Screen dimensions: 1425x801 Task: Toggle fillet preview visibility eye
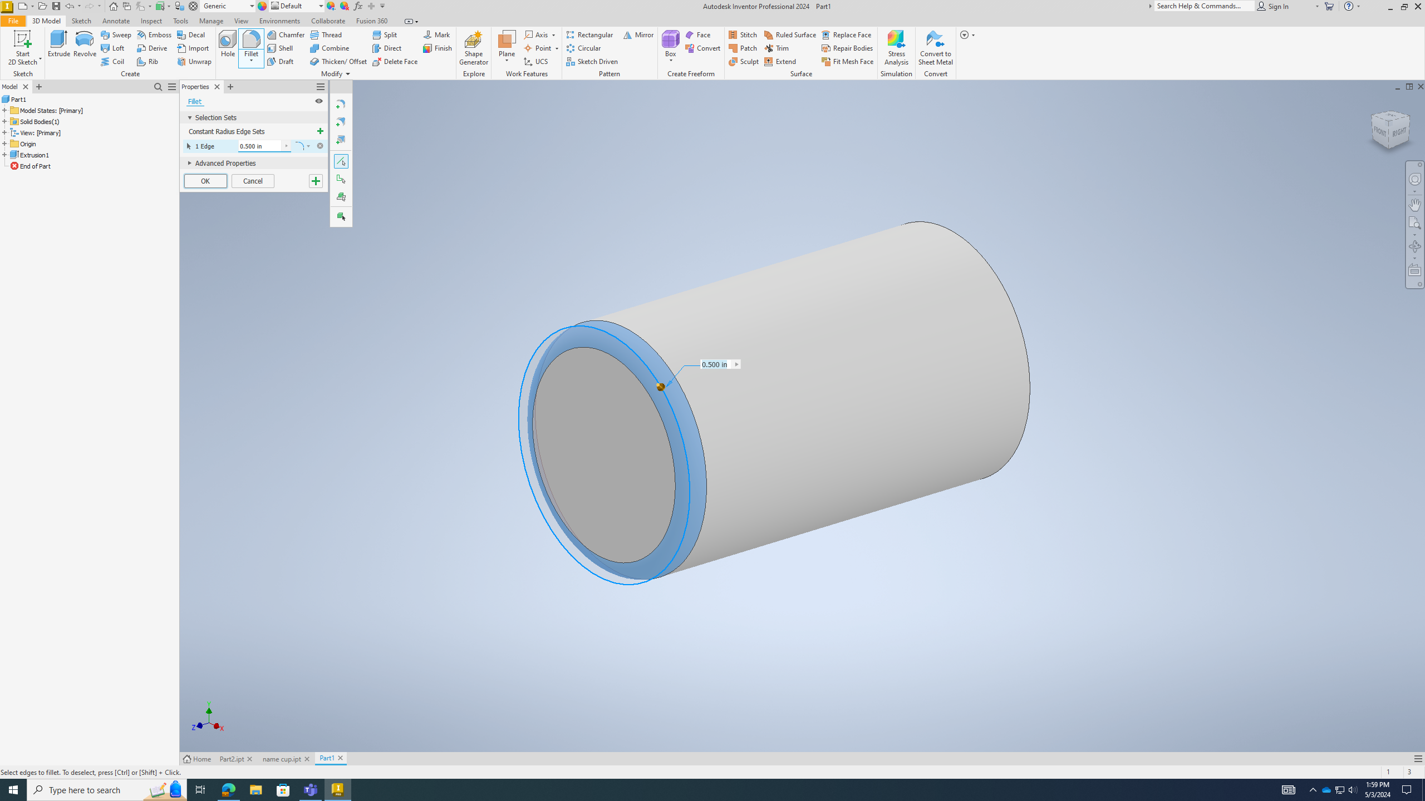click(x=319, y=101)
